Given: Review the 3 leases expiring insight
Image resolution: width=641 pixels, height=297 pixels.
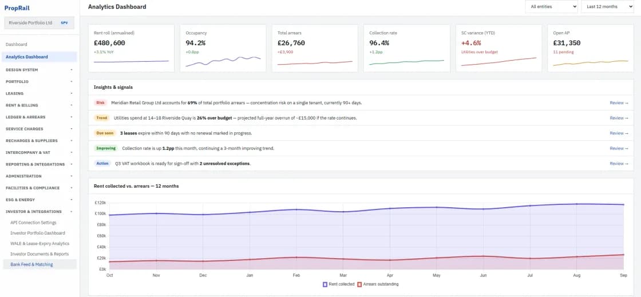Looking at the screenshot, I should pyautogui.click(x=619, y=133).
